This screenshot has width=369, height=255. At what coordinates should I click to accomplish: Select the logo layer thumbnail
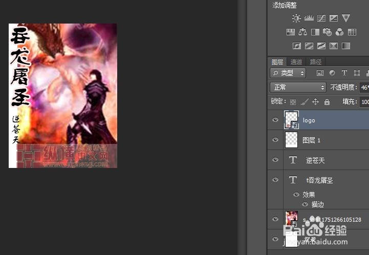tap(292, 120)
